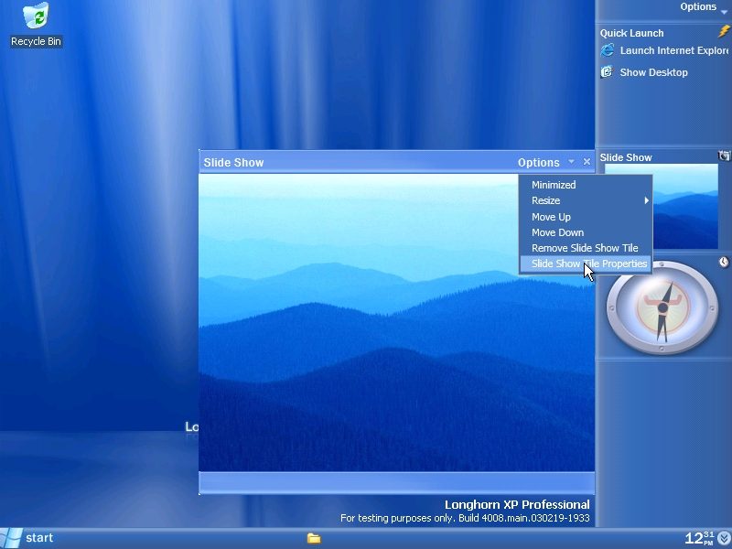Click the Show Desktop icon in sidebar

(607, 72)
